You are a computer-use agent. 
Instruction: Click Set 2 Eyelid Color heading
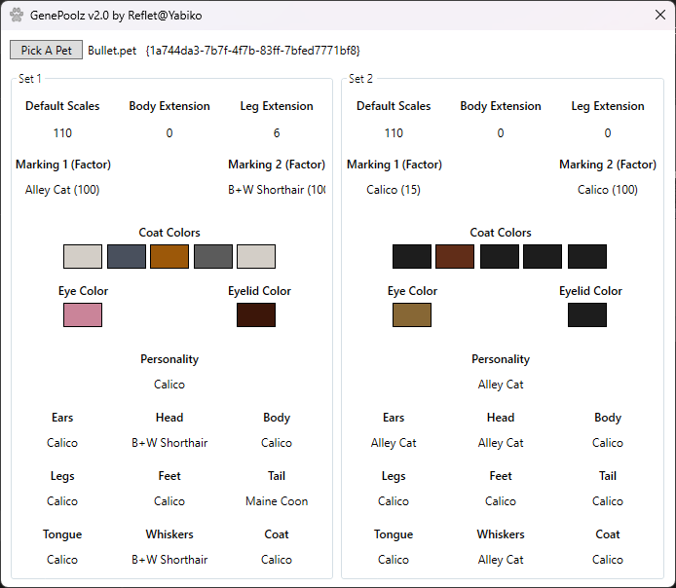point(590,291)
